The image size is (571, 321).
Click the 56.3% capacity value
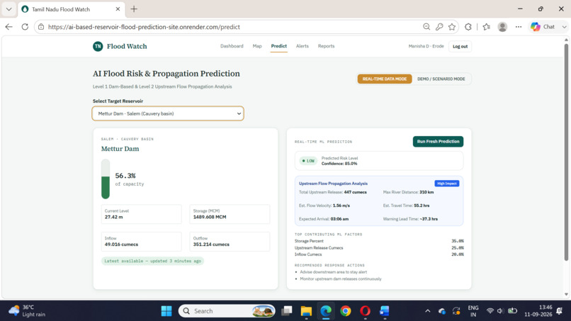[x=125, y=176]
